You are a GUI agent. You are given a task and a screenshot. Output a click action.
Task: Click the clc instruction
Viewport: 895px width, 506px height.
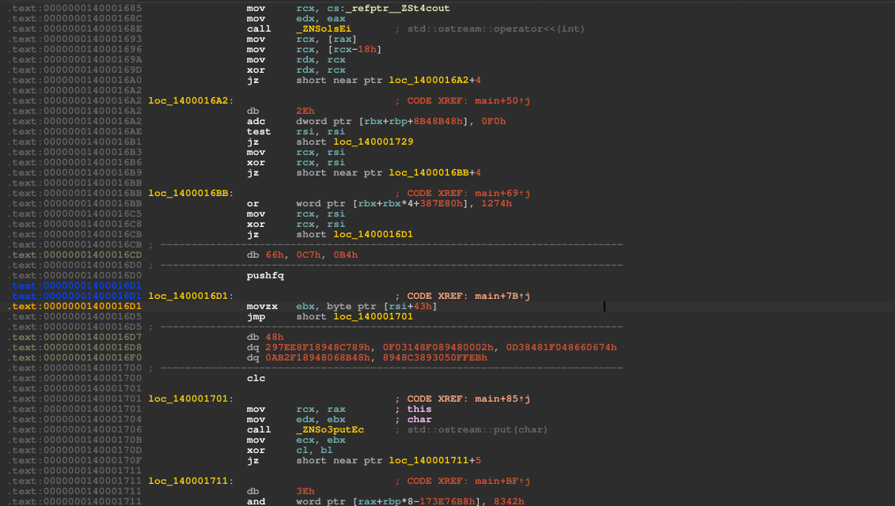coord(256,378)
